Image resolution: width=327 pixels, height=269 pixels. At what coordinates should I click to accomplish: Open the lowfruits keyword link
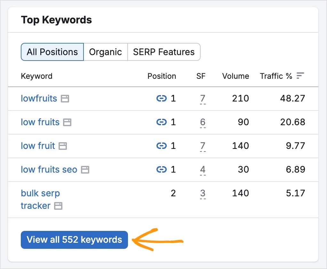point(38,99)
